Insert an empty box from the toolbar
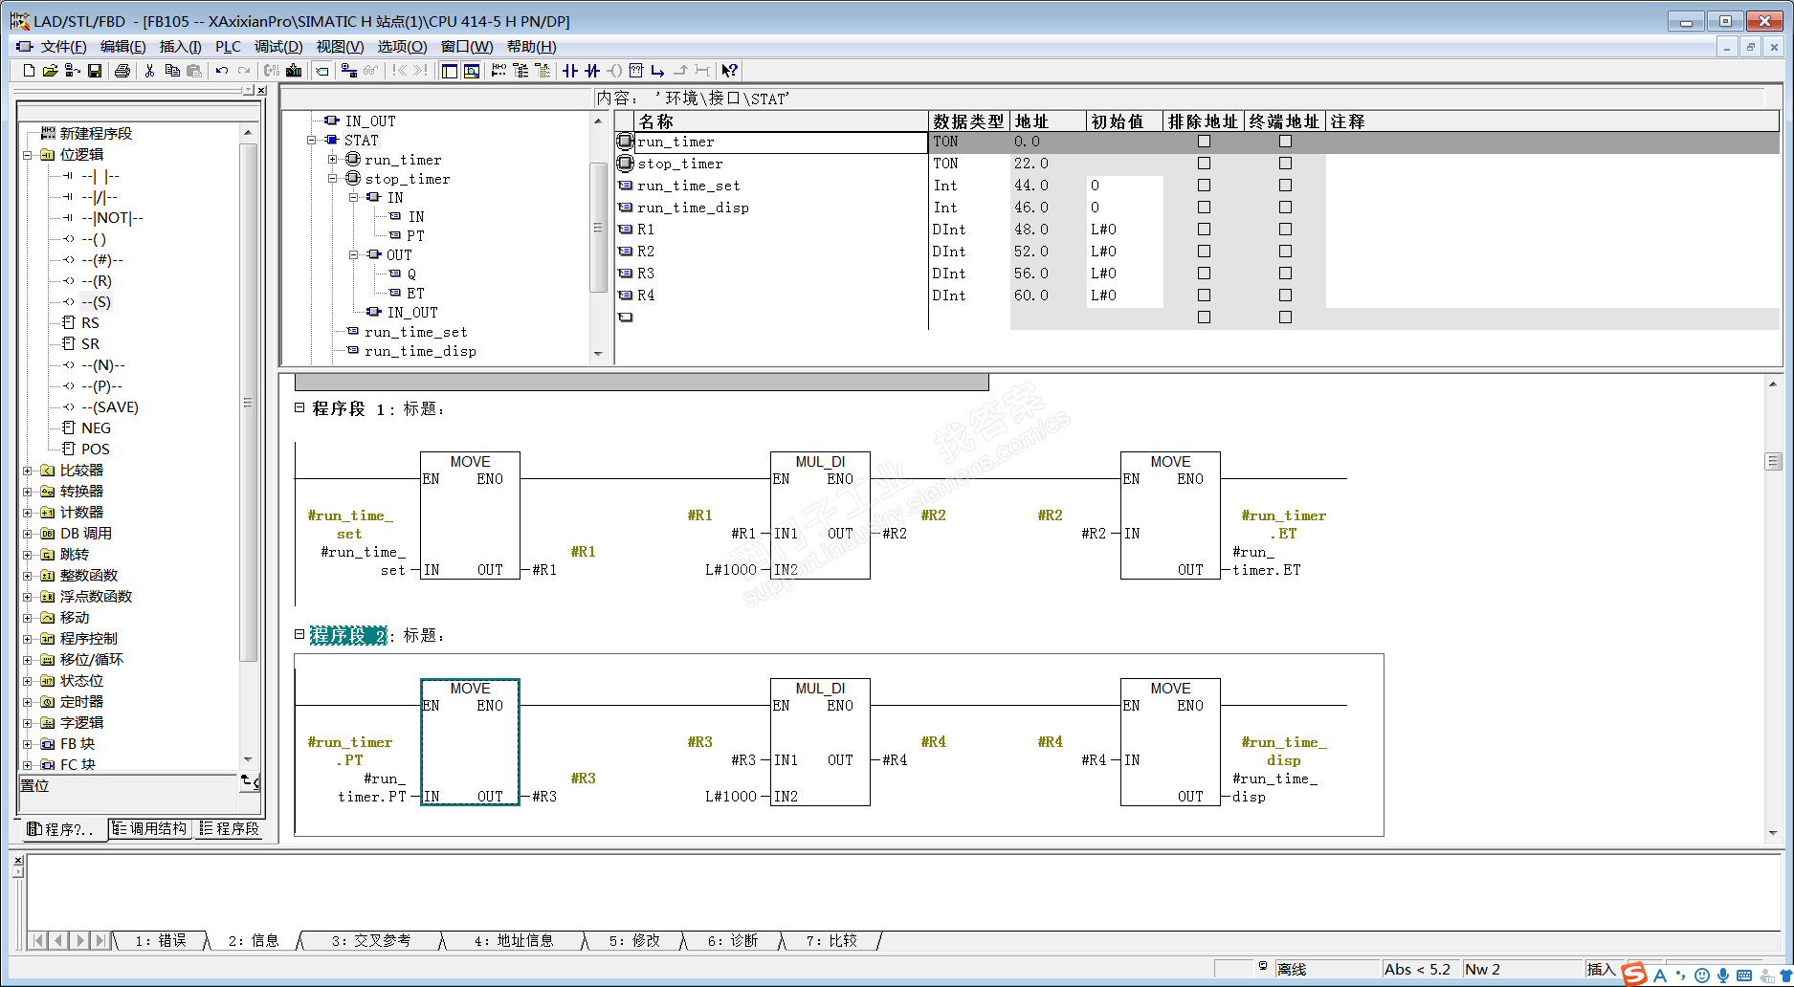This screenshot has width=1794, height=987. tap(636, 71)
